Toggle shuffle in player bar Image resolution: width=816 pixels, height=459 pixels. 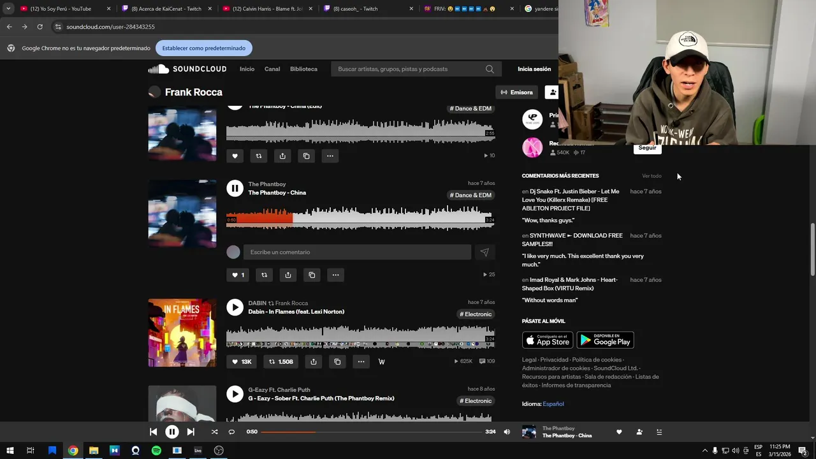[214, 432]
